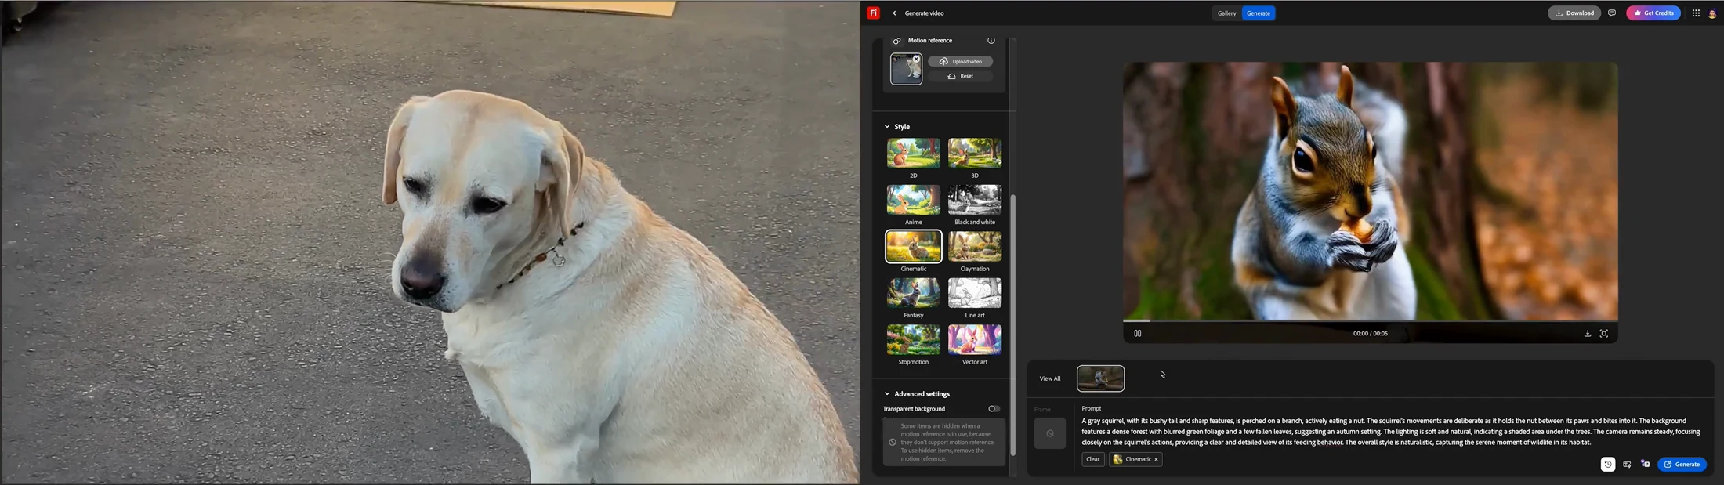Screen dimensions: 1724x485
Task: Clear the prompt with Clear button
Action: [x=1092, y=459]
